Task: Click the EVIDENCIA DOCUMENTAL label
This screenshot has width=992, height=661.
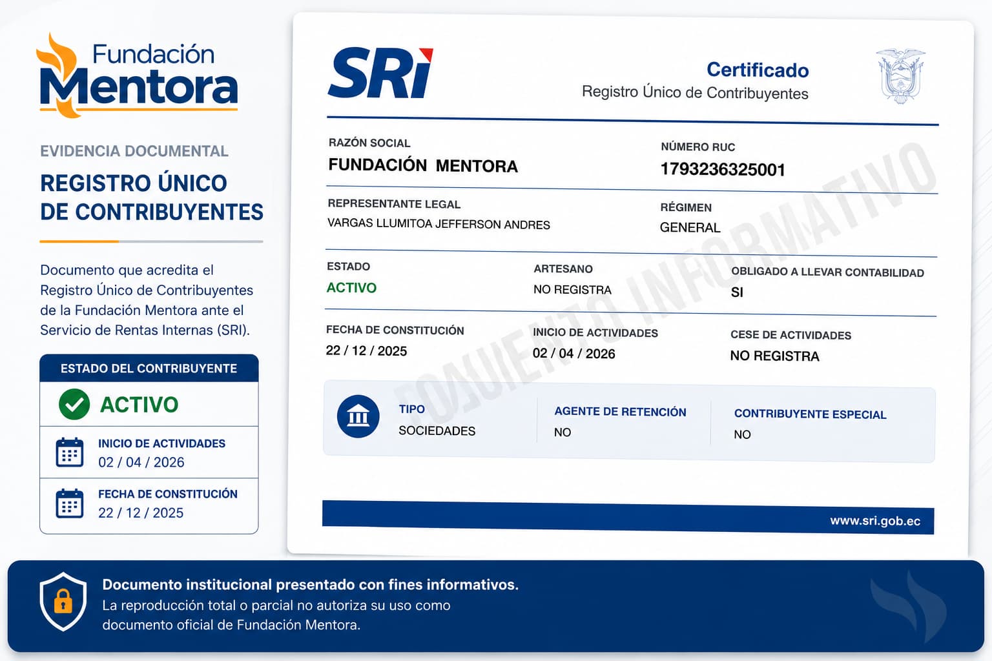Action: tap(134, 151)
